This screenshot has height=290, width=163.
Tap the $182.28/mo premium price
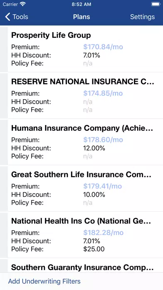click(x=104, y=232)
